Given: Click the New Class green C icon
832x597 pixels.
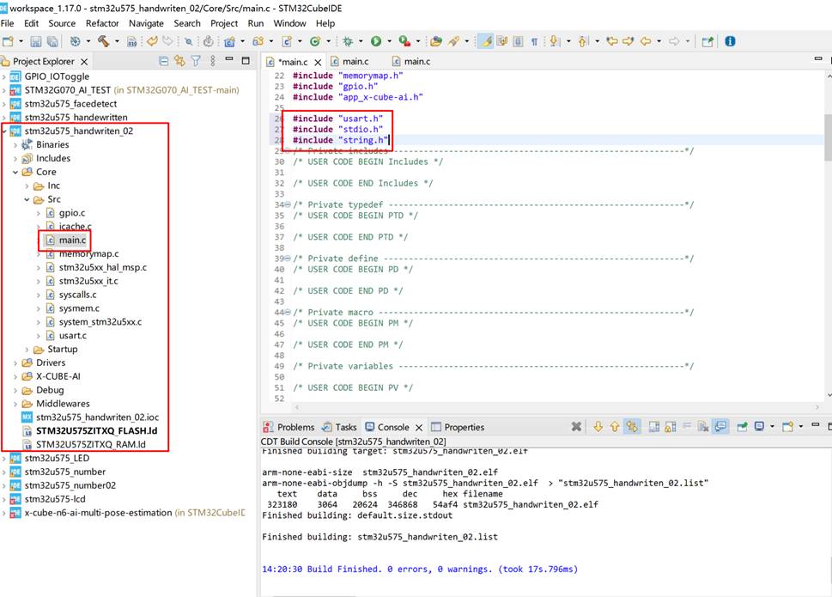Looking at the screenshot, I should (315, 41).
